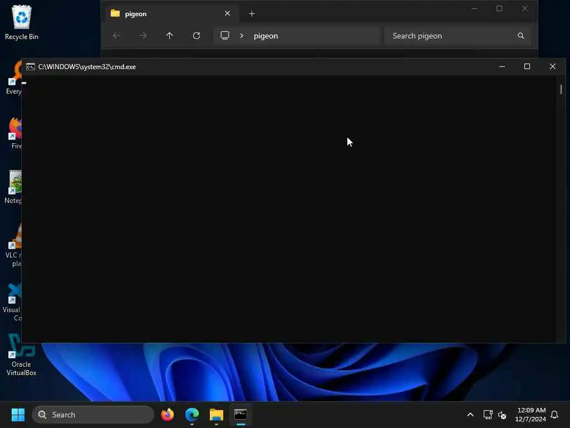Close the cmd.exe window
570x428 pixels.
tap(553, 67)
